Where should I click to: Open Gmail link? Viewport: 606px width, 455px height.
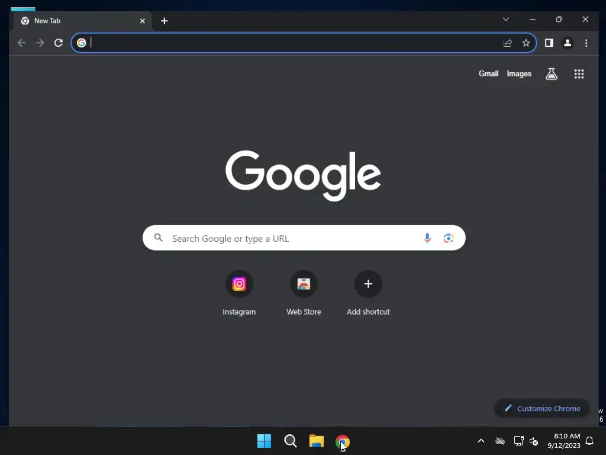click(x=488, y=73)
